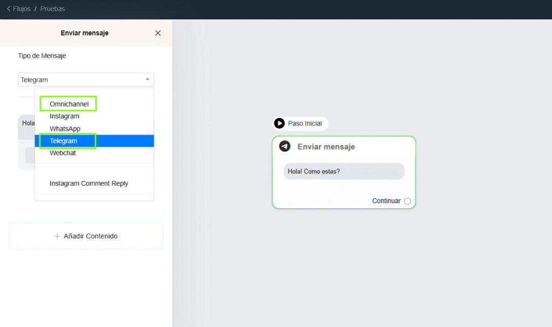552x327 pixels.
Task: Click the dropdown arrow in Telegram field
Action: [148, 80]
